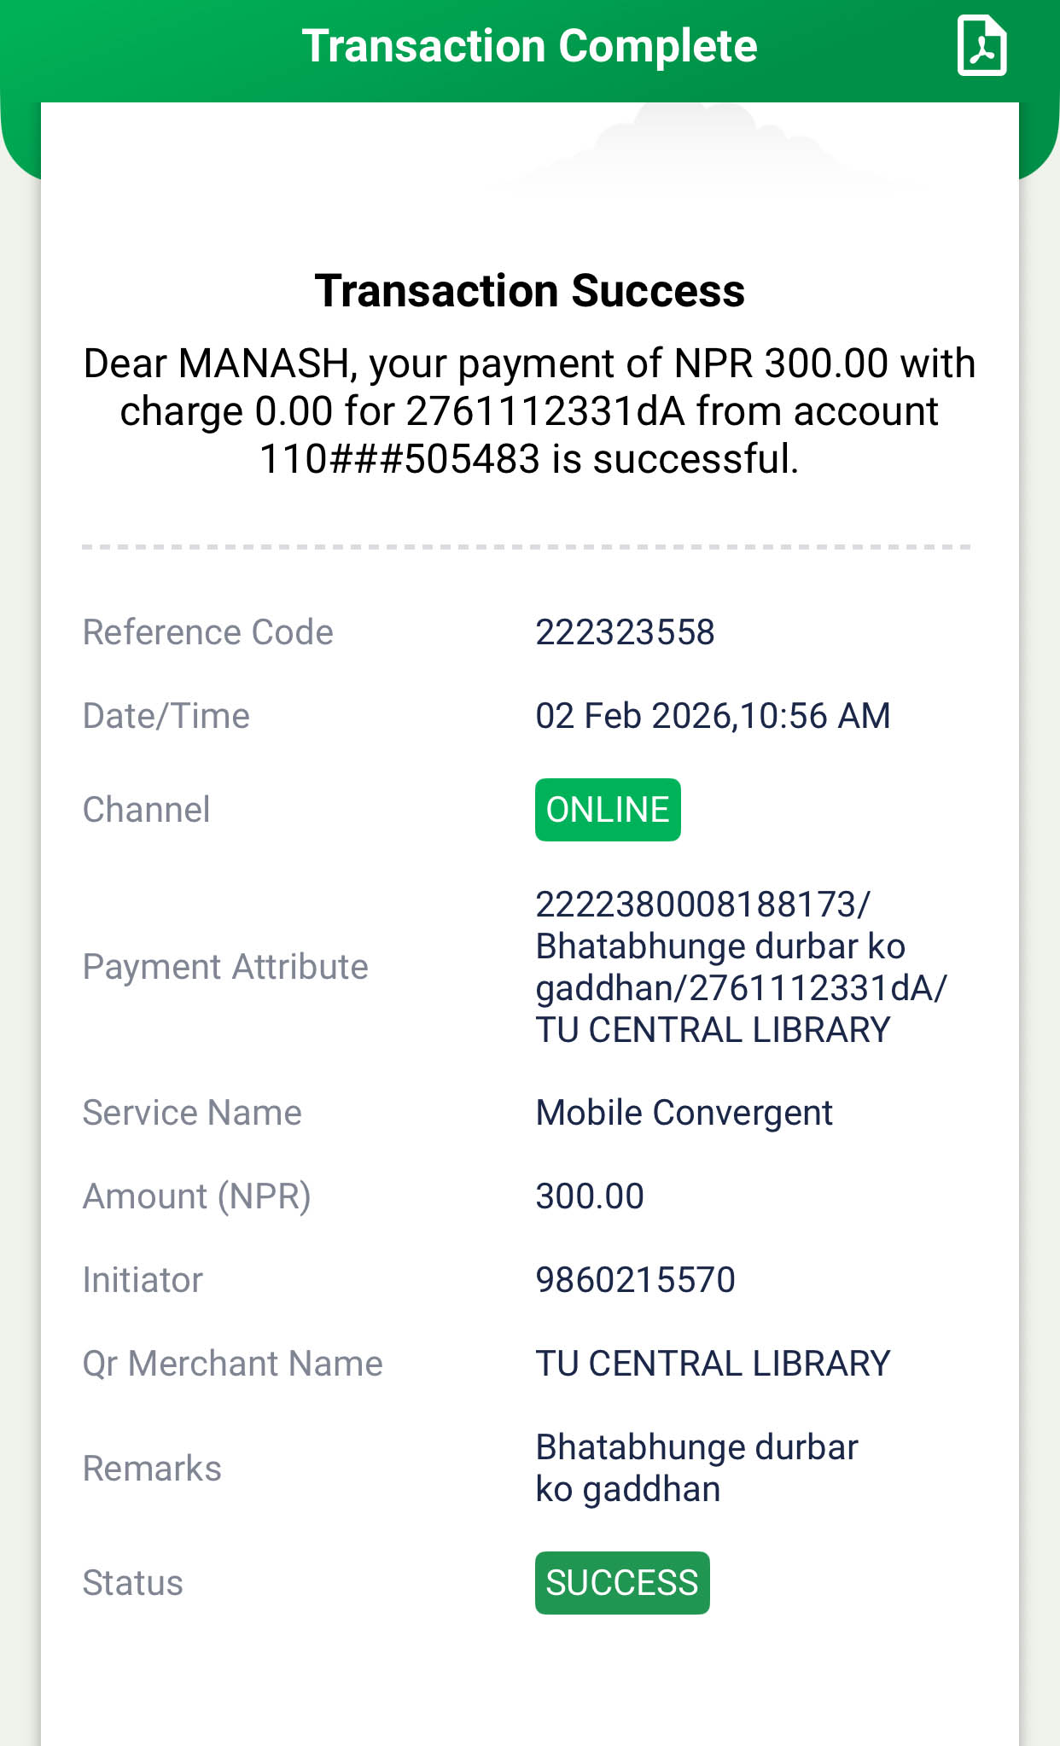Tap the Payment Attribute label
The image size is (1060, 1746).
(x=225, y=967)
